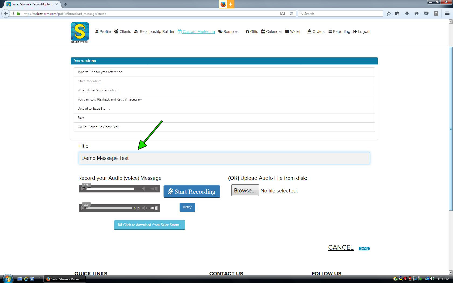Click the Retry button
453x283 pixels.
187,207
